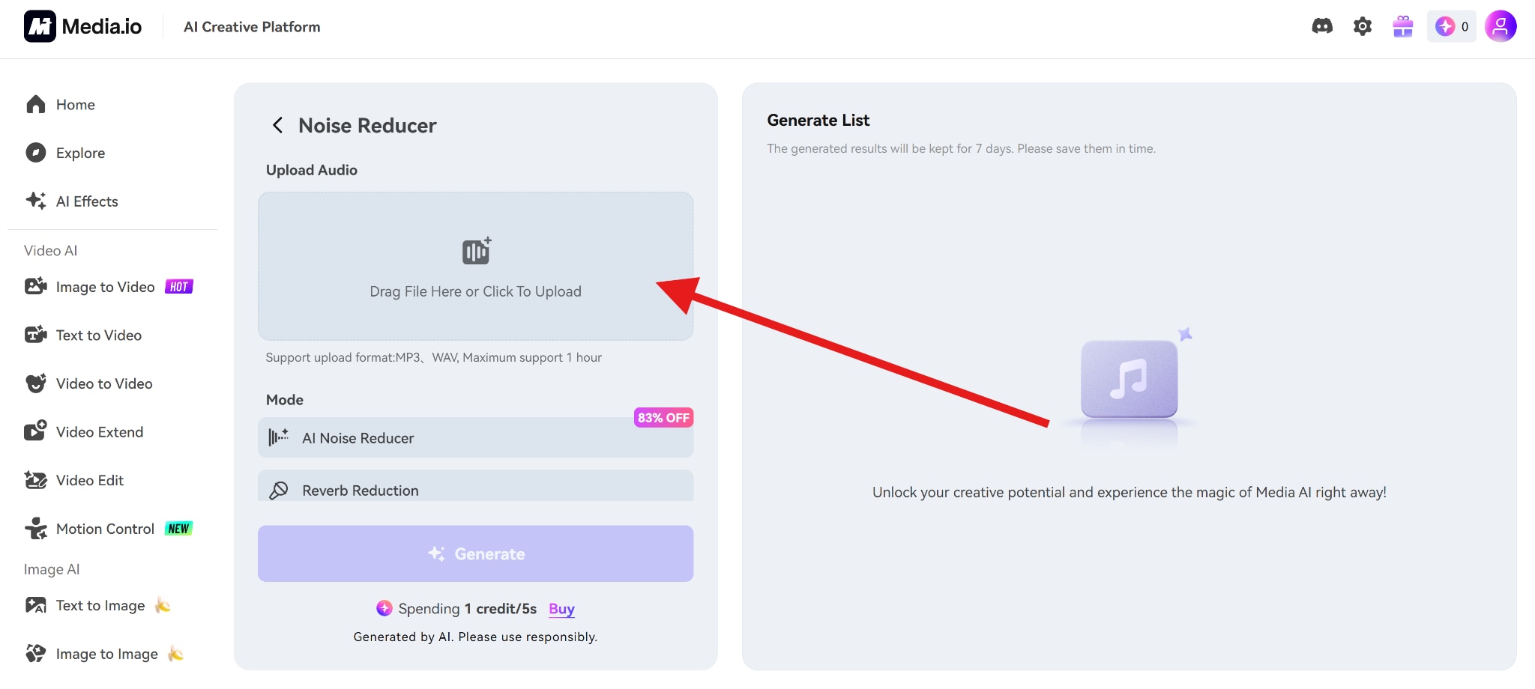Open the user profile avatar
The height and width of the screenshot is (689, 1535).
pos(1501,27)
